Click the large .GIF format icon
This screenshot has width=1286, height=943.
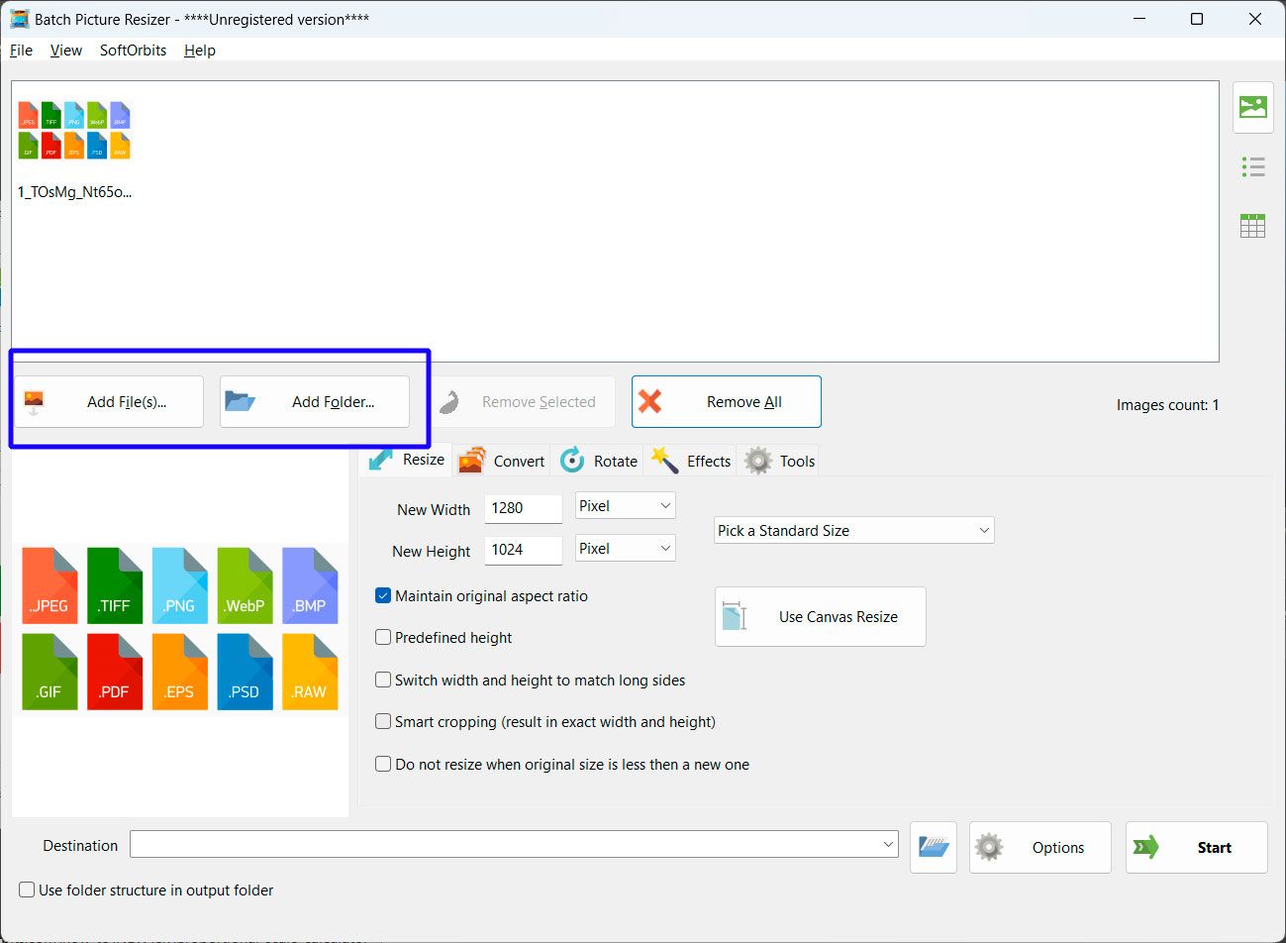(49, 672)
